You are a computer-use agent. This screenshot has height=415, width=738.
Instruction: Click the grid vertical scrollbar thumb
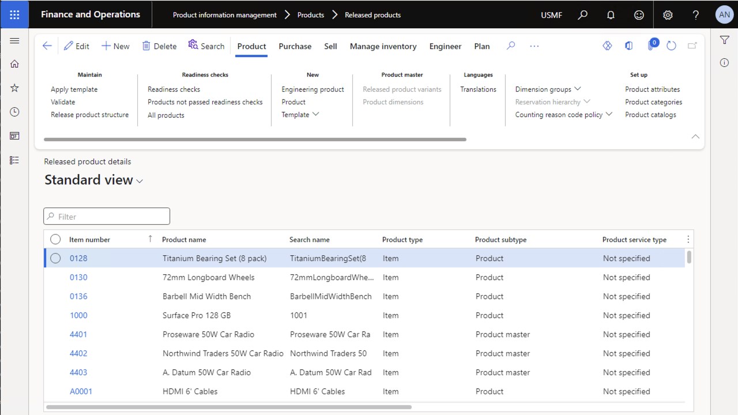[x=689, y=257]
